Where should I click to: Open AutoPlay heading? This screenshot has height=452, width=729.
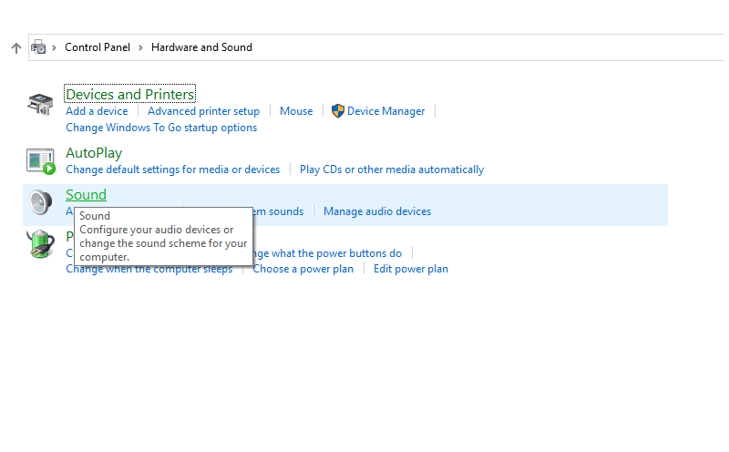(94, 153)
